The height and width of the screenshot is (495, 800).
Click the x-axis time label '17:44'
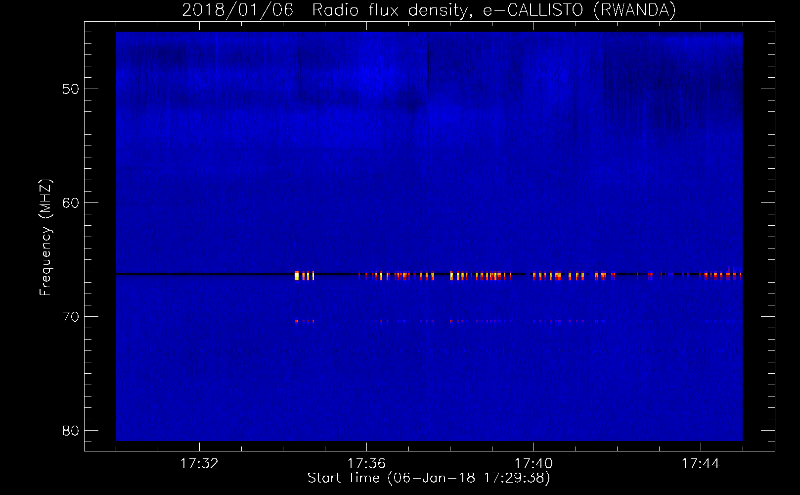click(x=701, y=464)
